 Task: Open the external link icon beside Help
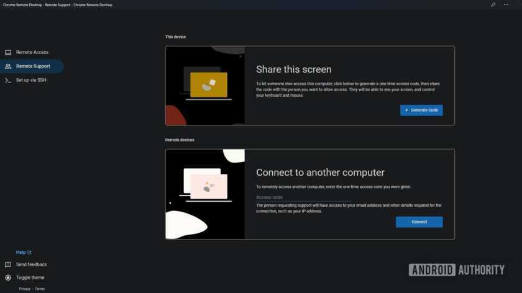click(x=29, y=253)
